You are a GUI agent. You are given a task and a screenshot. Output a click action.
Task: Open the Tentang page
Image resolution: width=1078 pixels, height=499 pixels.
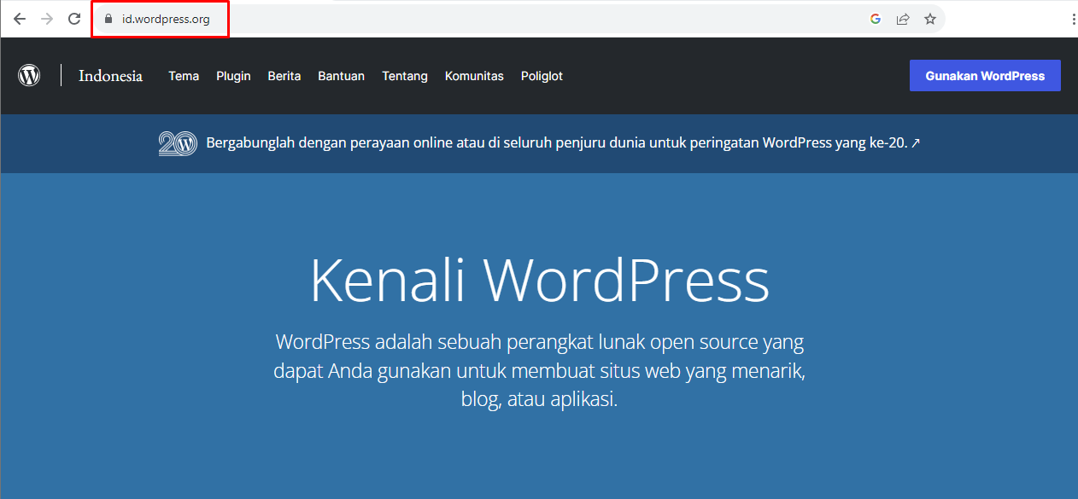[x=405, y=76]
